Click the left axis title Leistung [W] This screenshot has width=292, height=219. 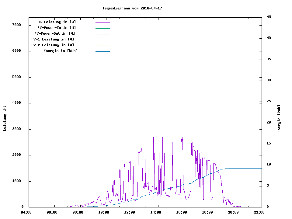pos(5,118)
